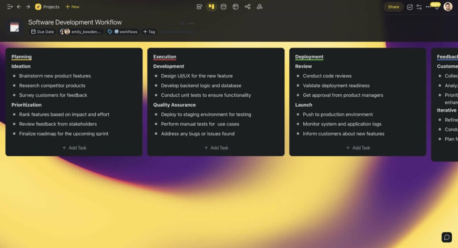
Task: Switch to the List view icon
Action: pos(199,7)
